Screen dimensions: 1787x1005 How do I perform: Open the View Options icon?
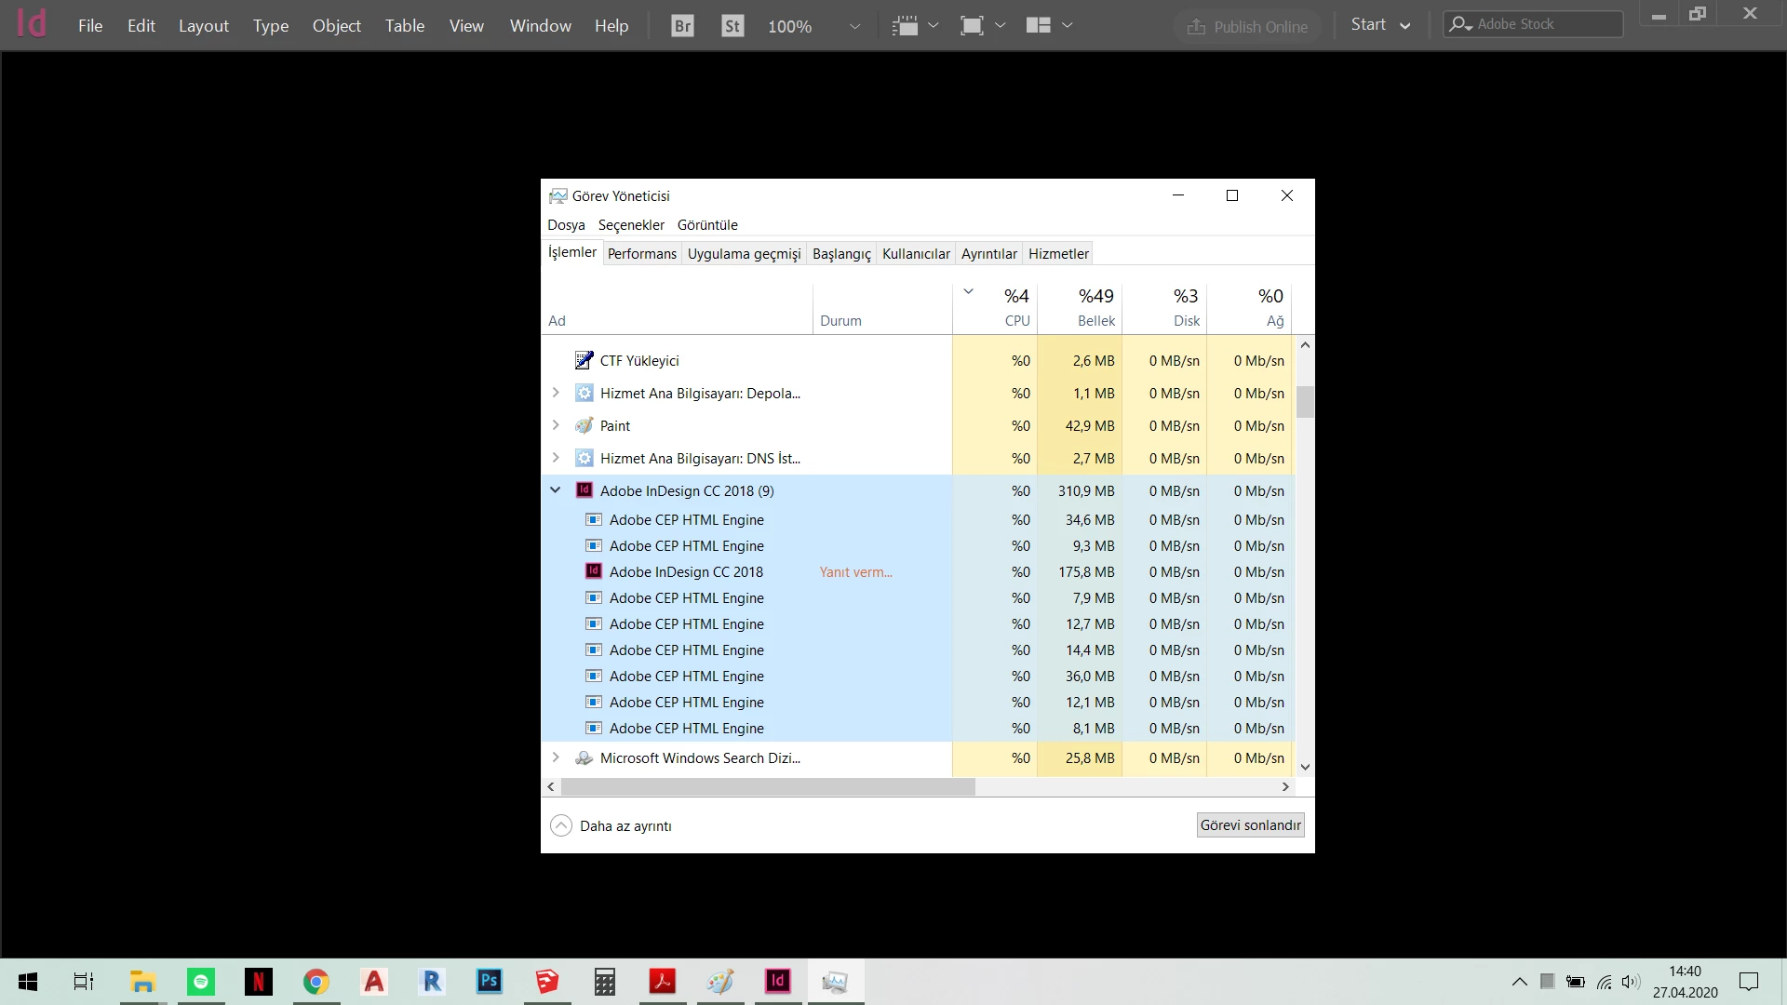click(905, 25)
